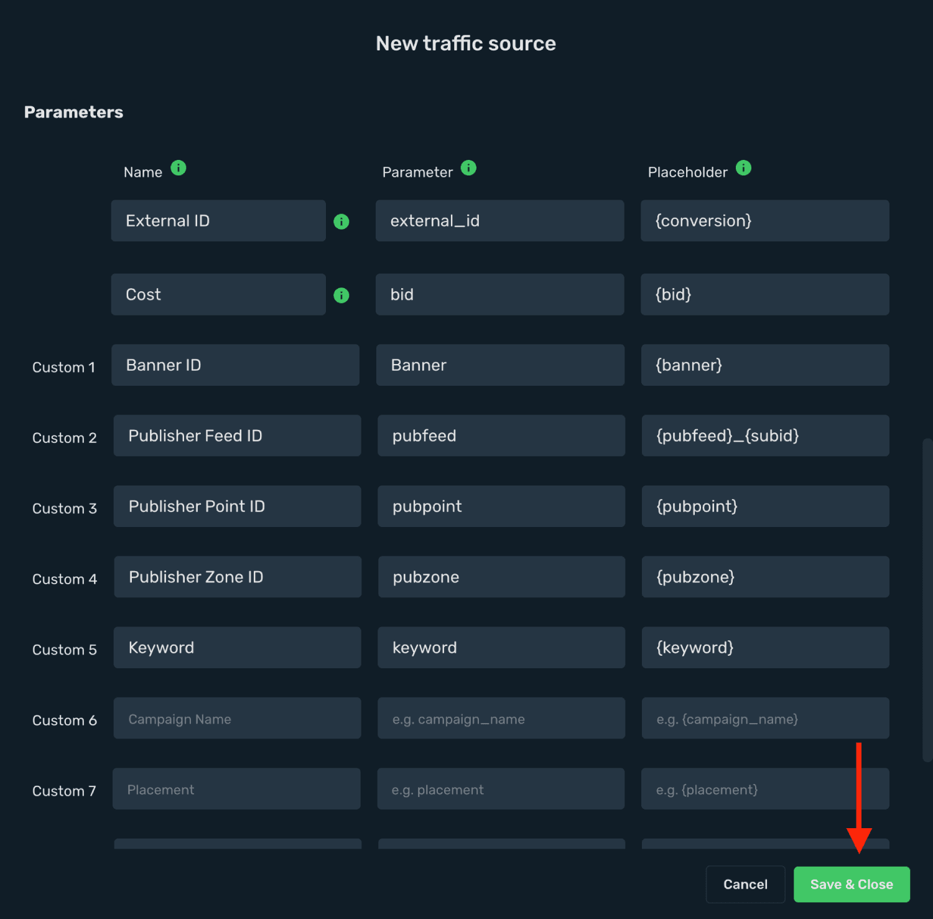Viewport: 933px width, 919px height.
Task: Focus the {pubfeed}_{subid} placeholder field
Action: tap(765, 436)
